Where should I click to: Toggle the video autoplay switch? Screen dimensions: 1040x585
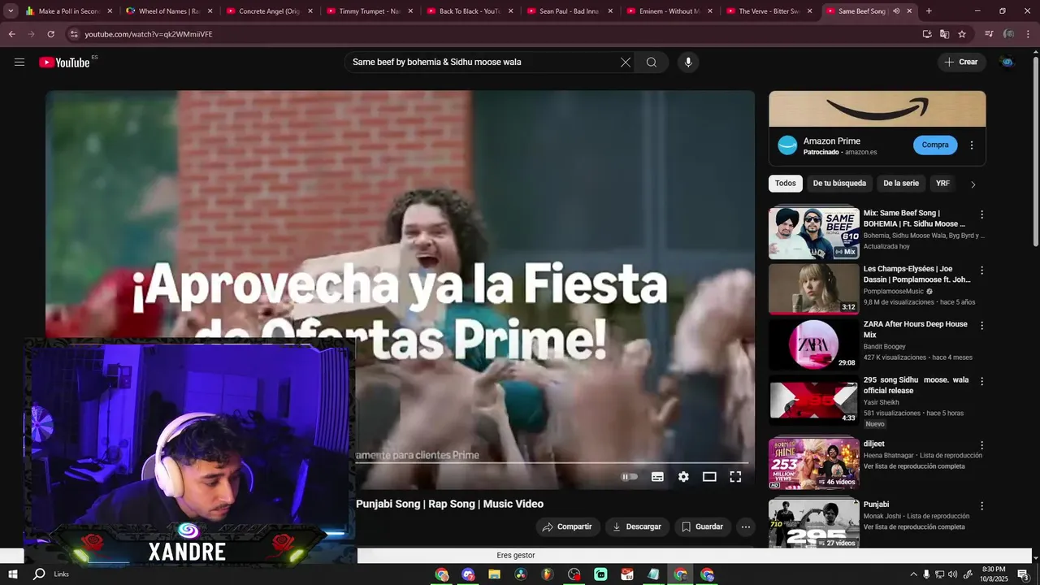point(630,477)
